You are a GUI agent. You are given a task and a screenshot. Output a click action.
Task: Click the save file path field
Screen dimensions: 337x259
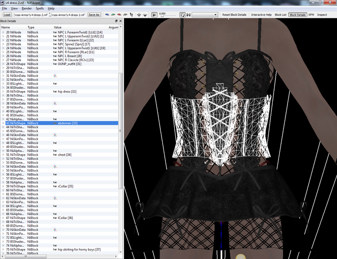pos(67,15)
